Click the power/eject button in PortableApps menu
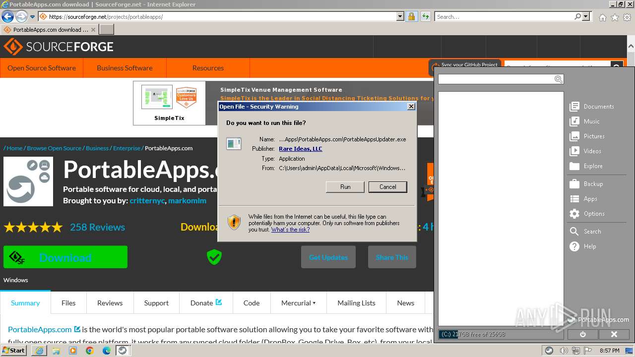Screen dimensions: 635x357 click(582, 334)
